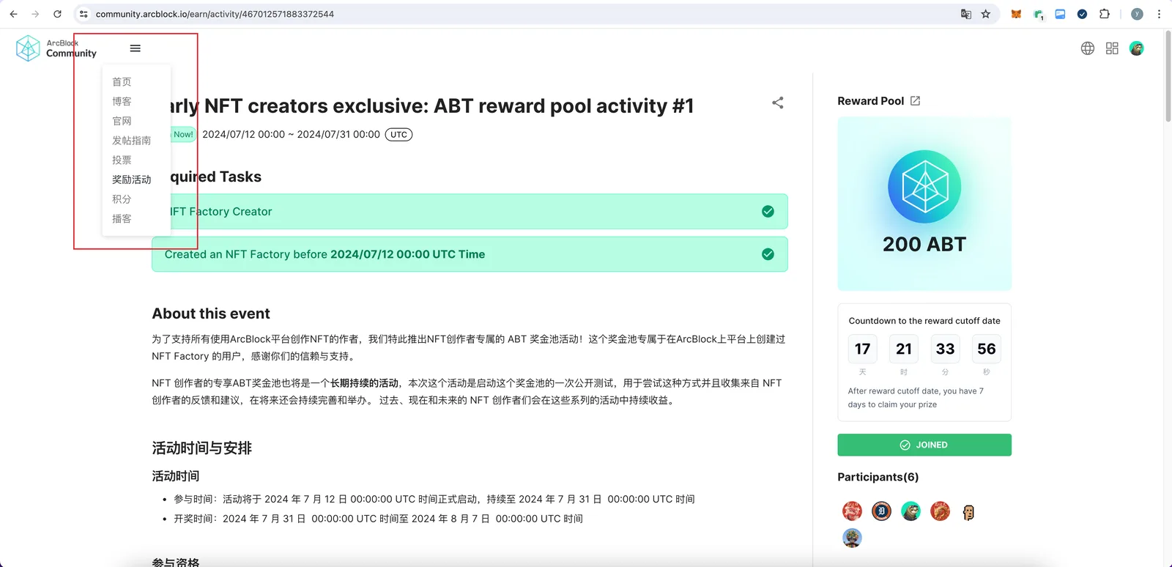Click the 33 minutes countdown box
This screenshot has height=567, width=1172.
pyautogui.click(x=945, y=349)
